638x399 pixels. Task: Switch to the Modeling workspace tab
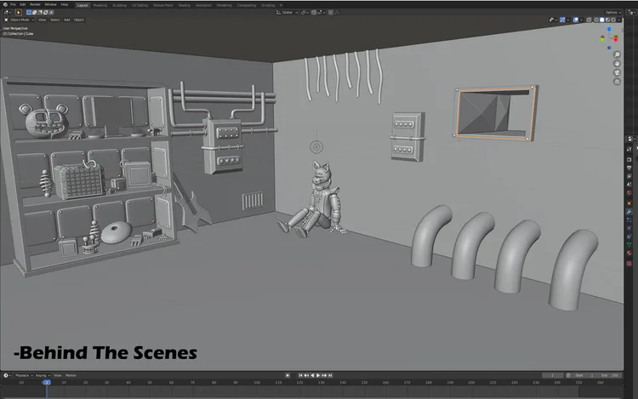(100, 5)
